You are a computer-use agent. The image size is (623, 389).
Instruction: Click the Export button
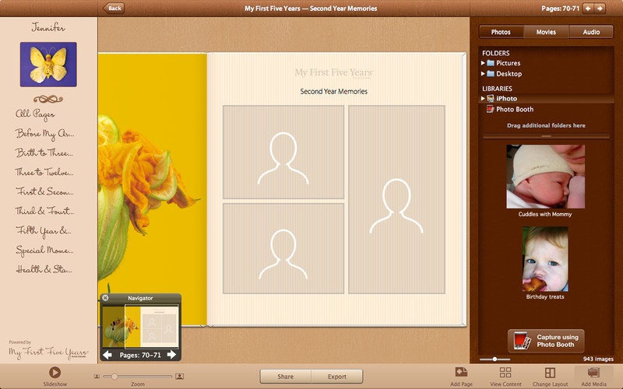tap(336, 377)
